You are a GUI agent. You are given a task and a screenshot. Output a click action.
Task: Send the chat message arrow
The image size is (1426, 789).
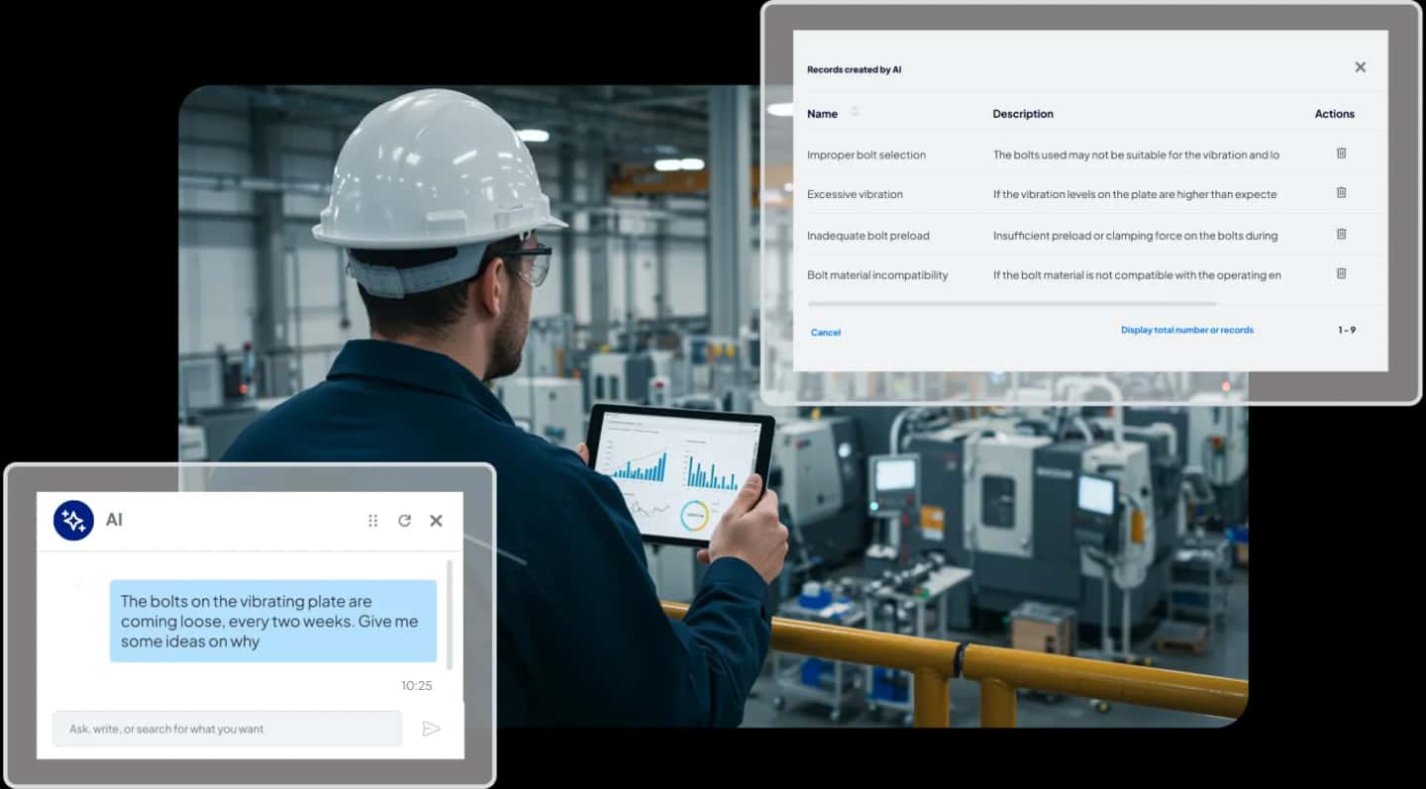(431, 729)
